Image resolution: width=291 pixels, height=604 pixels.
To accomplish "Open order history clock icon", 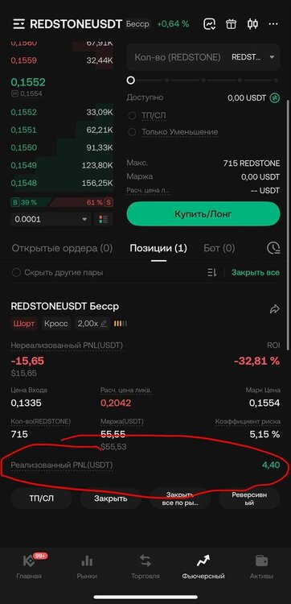I will click(x=273, y=248).
